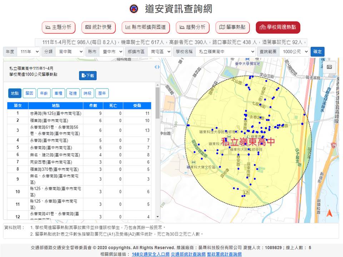343x257 pixels.
Task: Switch to the 時段 tab
Action: 87,93
